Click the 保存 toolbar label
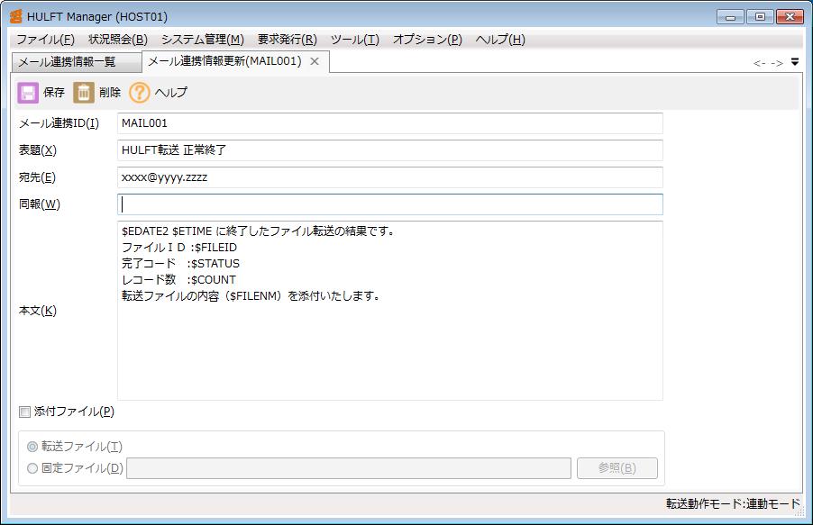Viewport: 813px width, 525px height. [x=54, y=93]
